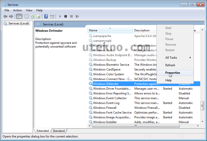Viewport: 207px width, 141px height.
Task: Select the wampmysqld service row
Action: 102,41
